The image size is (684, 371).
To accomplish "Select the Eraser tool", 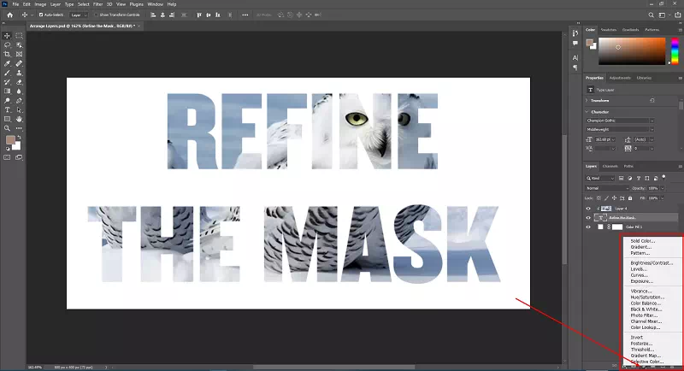I will [x=19, y=82].
